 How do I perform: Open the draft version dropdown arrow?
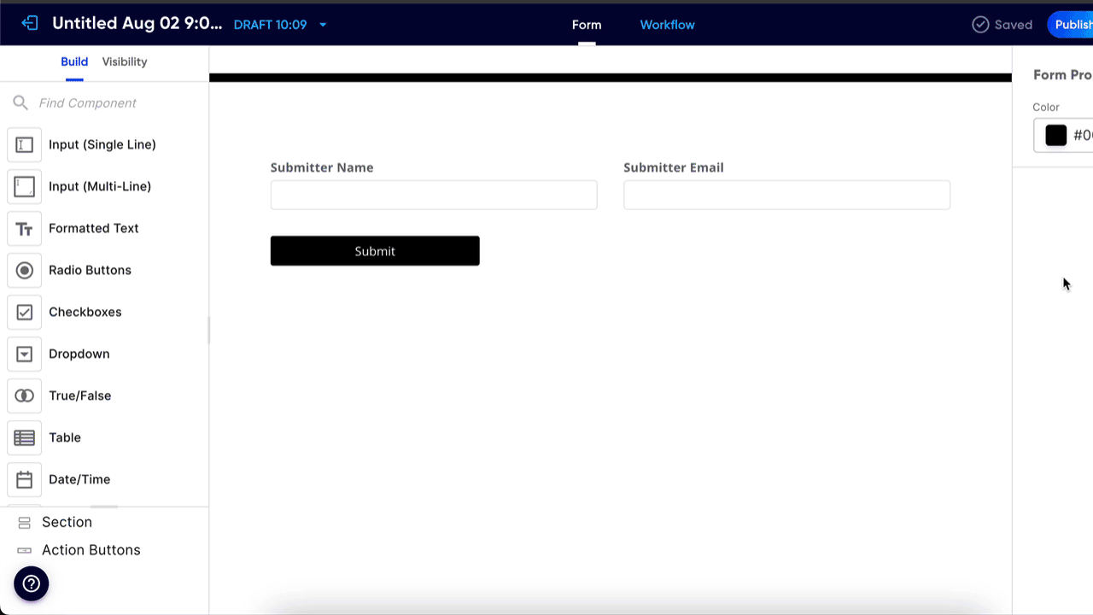point(323,25)
